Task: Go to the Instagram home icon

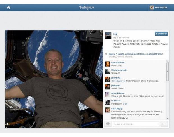Action: pos(8,7)
